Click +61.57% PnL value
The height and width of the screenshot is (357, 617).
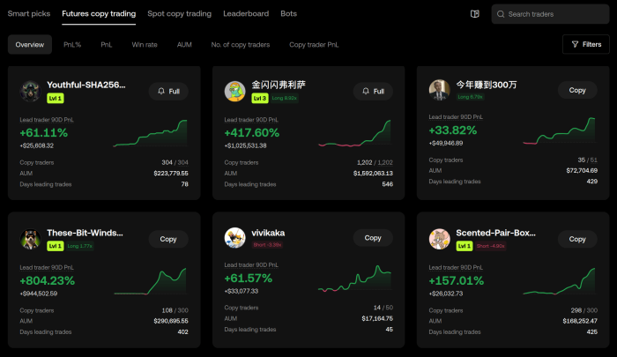(249, 279)
